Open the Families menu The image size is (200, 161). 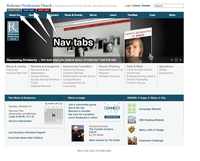click(132, 15)
